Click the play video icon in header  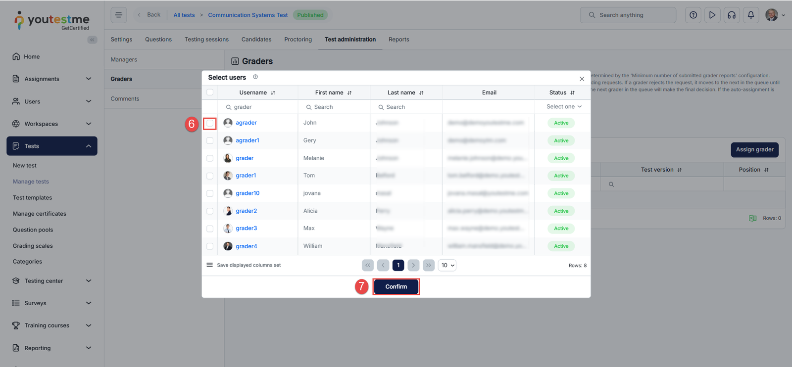[x=712, y=15]
